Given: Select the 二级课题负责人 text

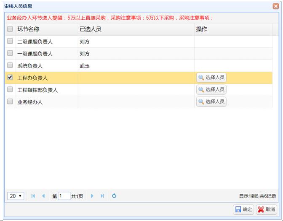Looking at the screenshot, I should pyautogui.click(x=35, y=42).
